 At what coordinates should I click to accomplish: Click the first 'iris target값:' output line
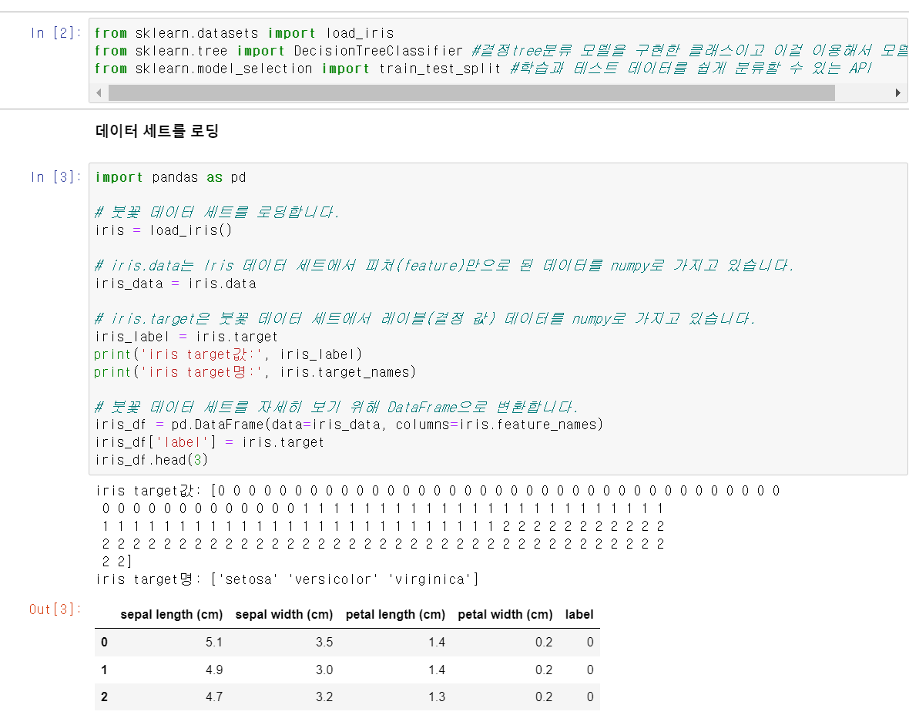[x=438, y=491]
